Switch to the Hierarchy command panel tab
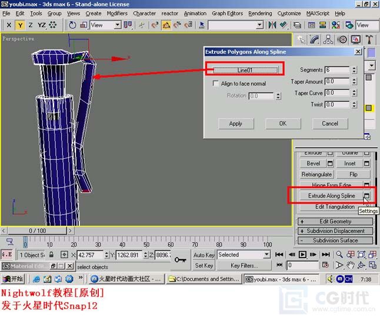This screenshot has width=380, height=317. [328, 39]
